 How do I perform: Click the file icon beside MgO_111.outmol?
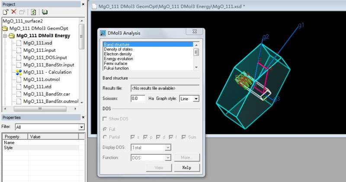[x=19, y=80]
